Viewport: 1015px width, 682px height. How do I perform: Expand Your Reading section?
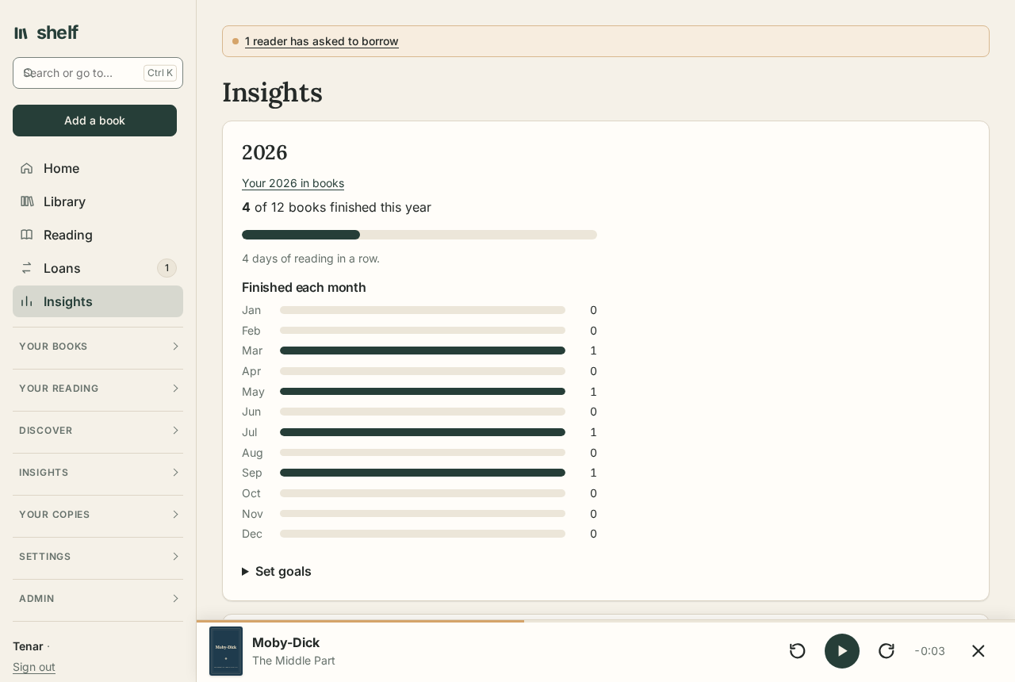click(98, 389)
